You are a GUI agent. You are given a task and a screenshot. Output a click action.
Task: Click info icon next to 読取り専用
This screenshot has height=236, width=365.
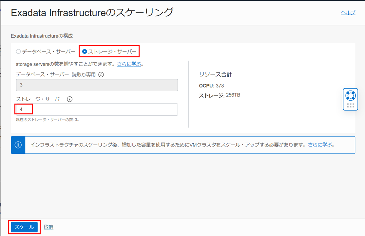101,75
